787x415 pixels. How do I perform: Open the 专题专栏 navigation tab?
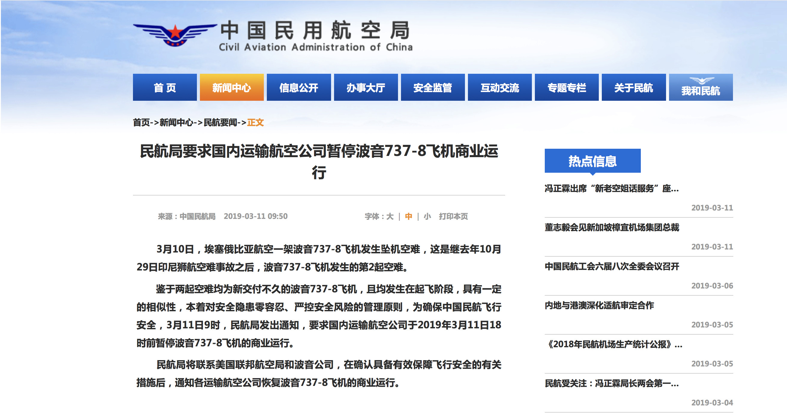[x=567, y=87]
